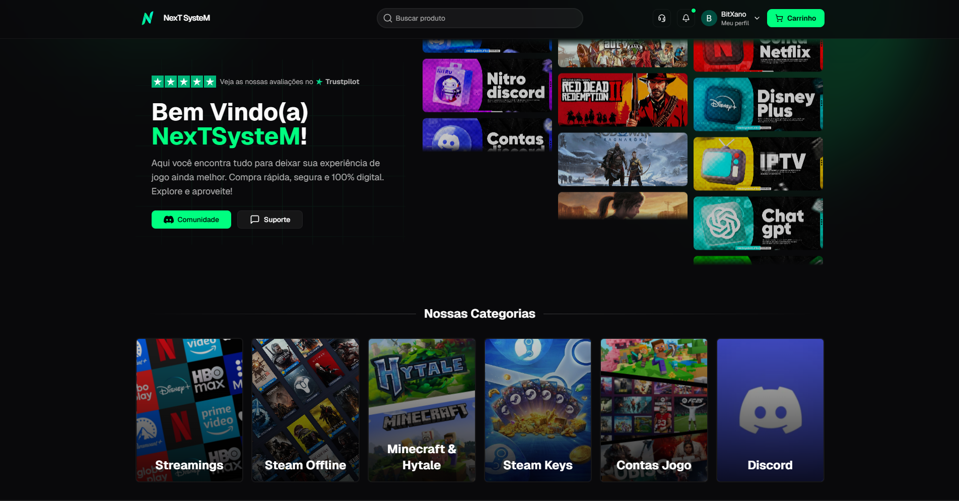
Task: Open the Suporte chat button
Action: click(270, 220)
